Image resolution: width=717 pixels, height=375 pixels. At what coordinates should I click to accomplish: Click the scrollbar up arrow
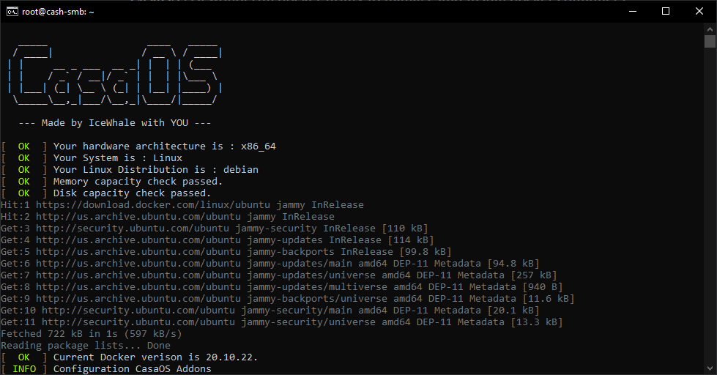[710, 29]
